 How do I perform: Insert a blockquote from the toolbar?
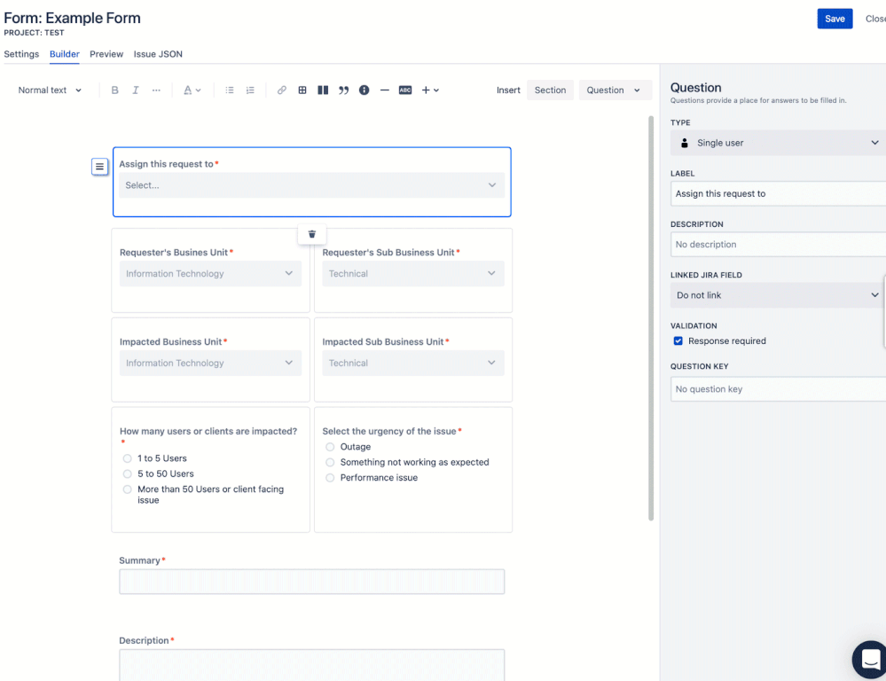coord(344,90)
